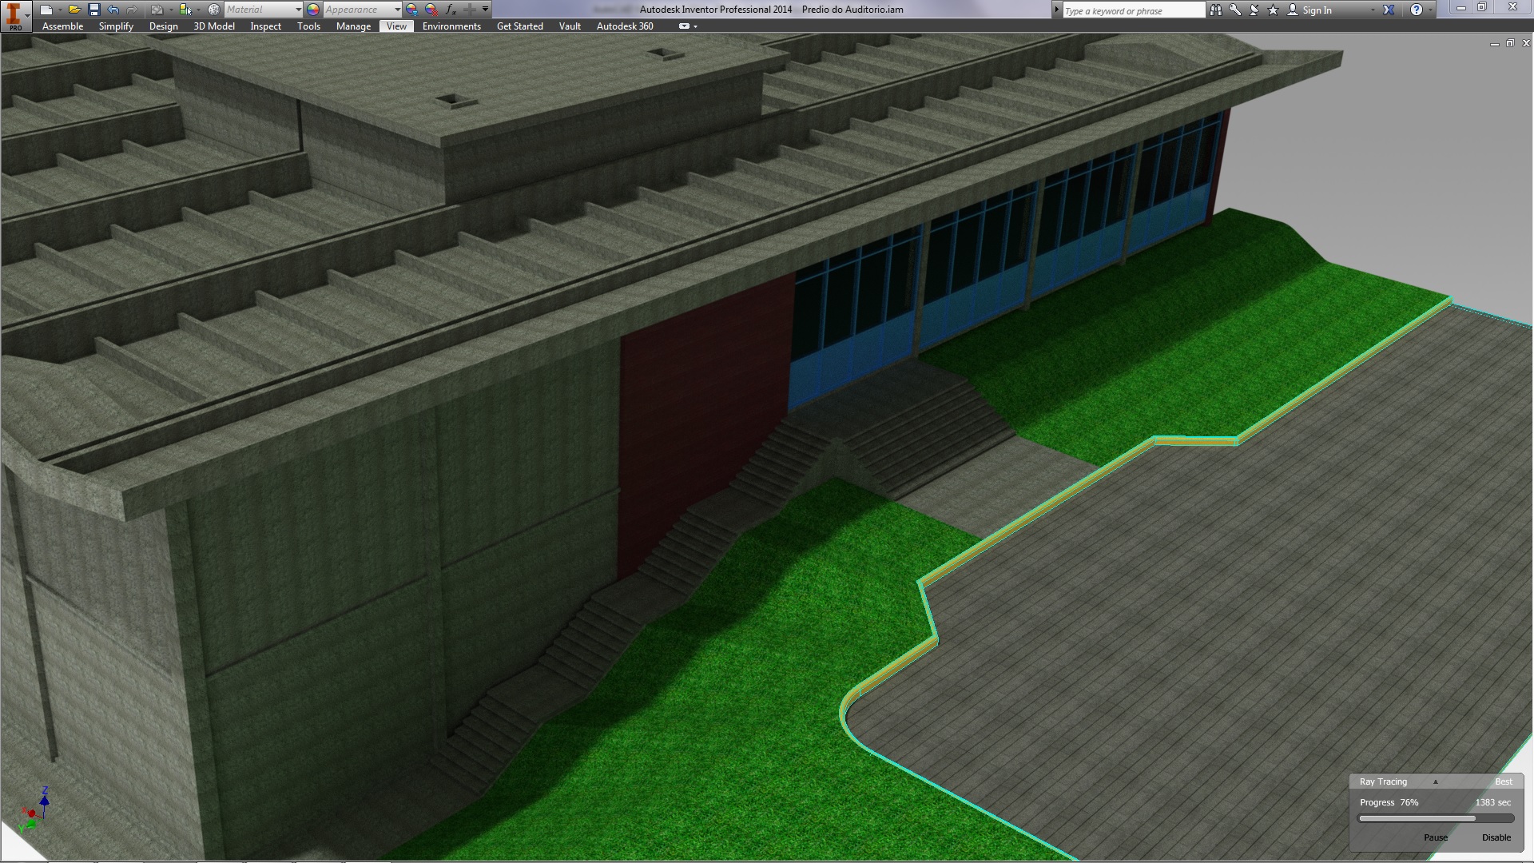Pause the ray tracing render
Viewport: 1534px width, 863px height.
pyautogui.click(x=1435, y=837)
